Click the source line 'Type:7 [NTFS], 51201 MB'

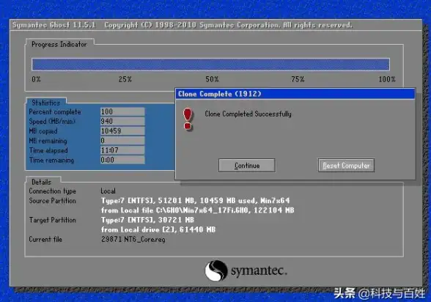(x=196, y=201)
